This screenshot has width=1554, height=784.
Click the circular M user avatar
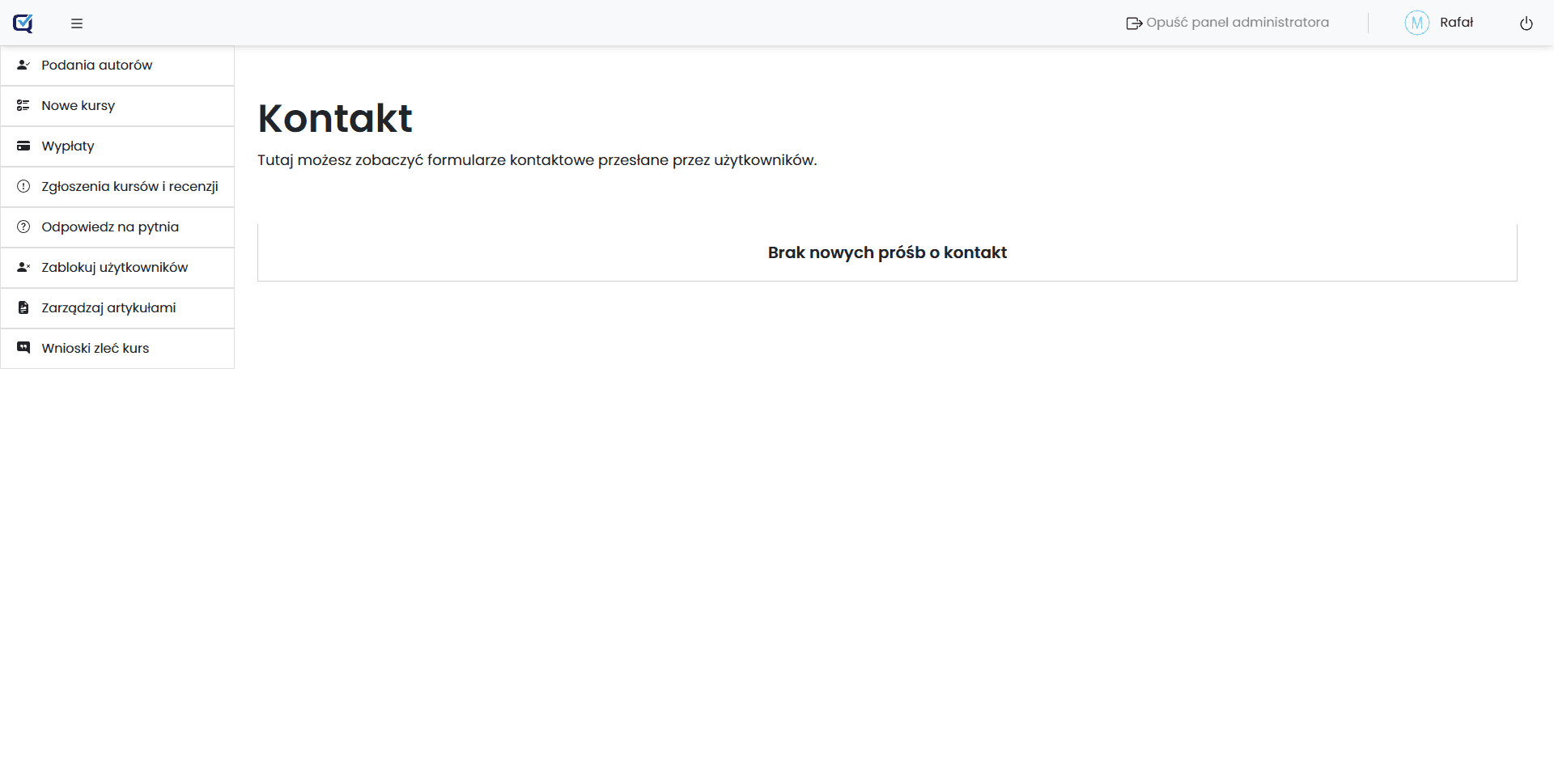pos(1416,23)
